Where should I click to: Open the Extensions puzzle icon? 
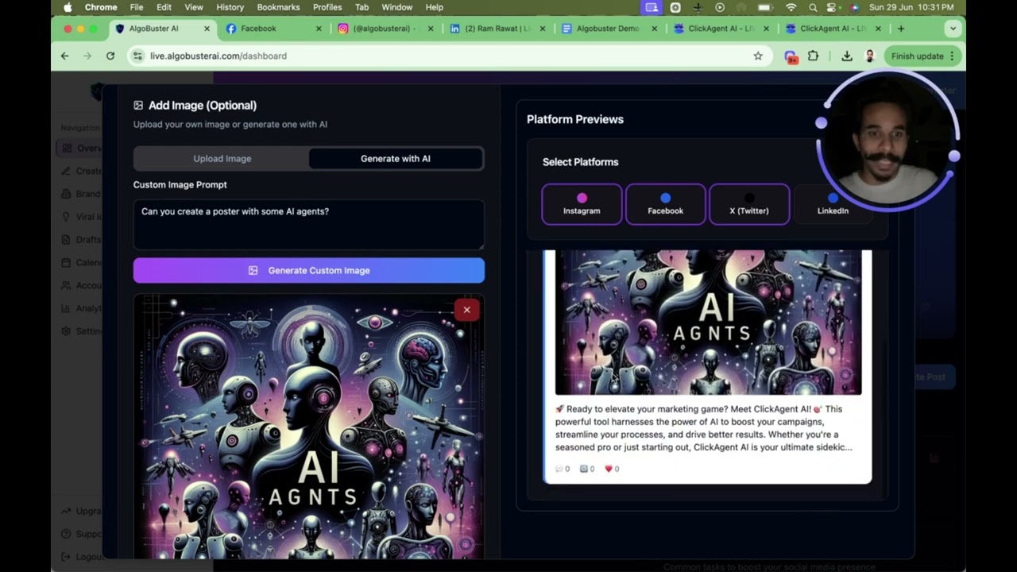click(x=813, y=56)
